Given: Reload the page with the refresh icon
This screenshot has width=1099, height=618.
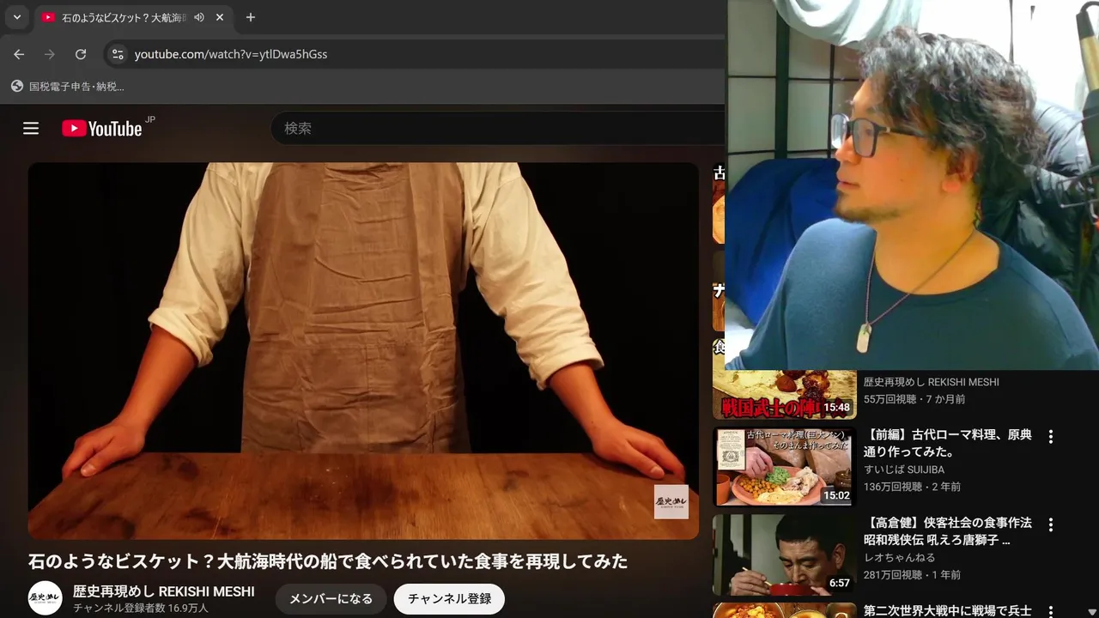Looking at the screenshot, I should [81, 54].
